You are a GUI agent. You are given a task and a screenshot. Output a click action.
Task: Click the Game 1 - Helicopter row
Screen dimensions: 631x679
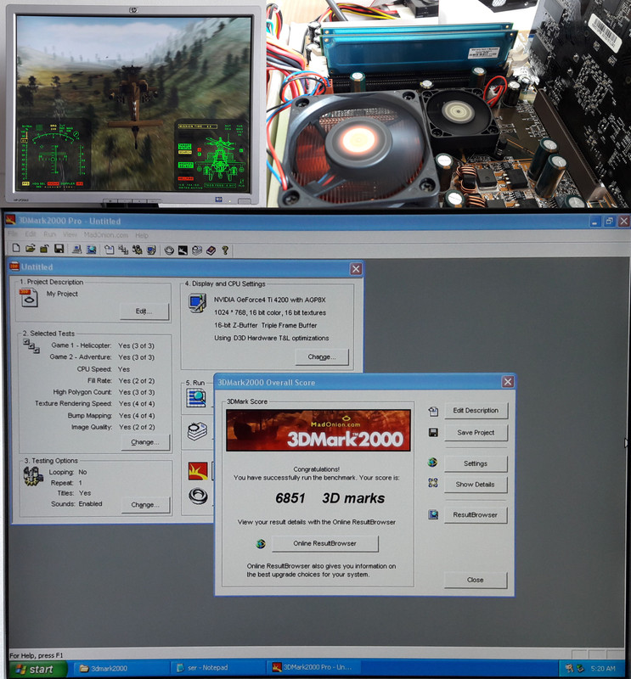pyautogui.click(x=103, y=345)
